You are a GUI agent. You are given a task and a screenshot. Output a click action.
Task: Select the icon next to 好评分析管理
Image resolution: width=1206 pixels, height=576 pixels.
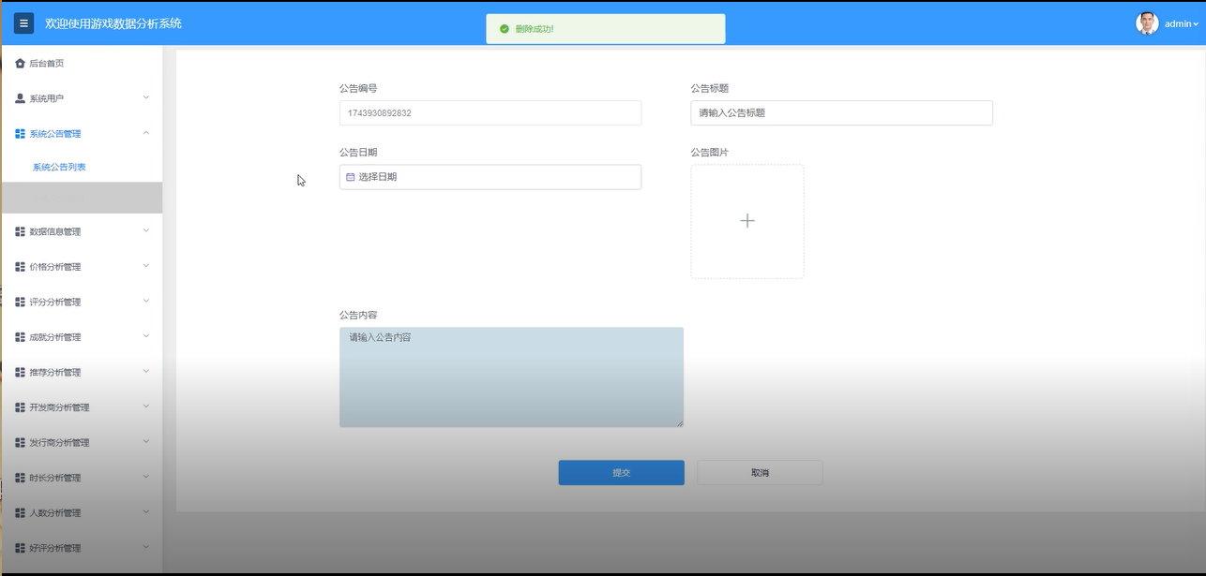[x=18, y=547]
